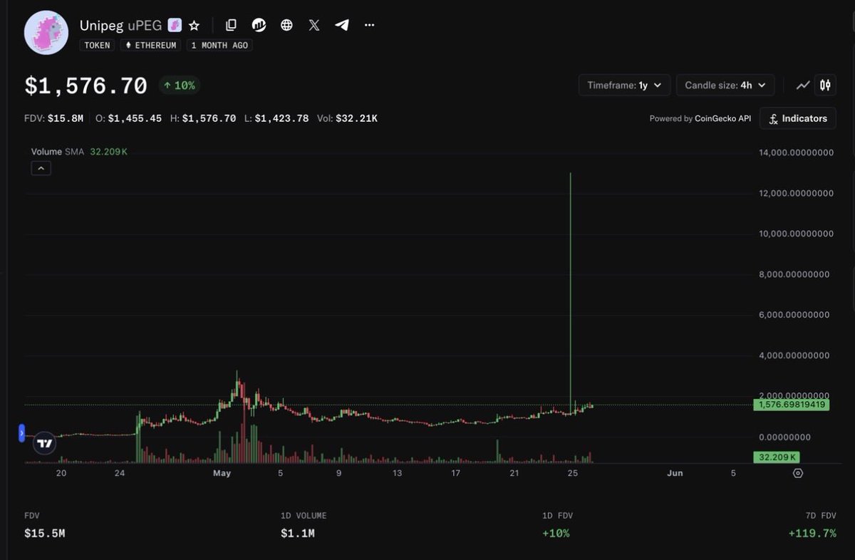Click the Vol $32.21K stat
The height and width of the screenshot is (560, 855).
(349, 118)
